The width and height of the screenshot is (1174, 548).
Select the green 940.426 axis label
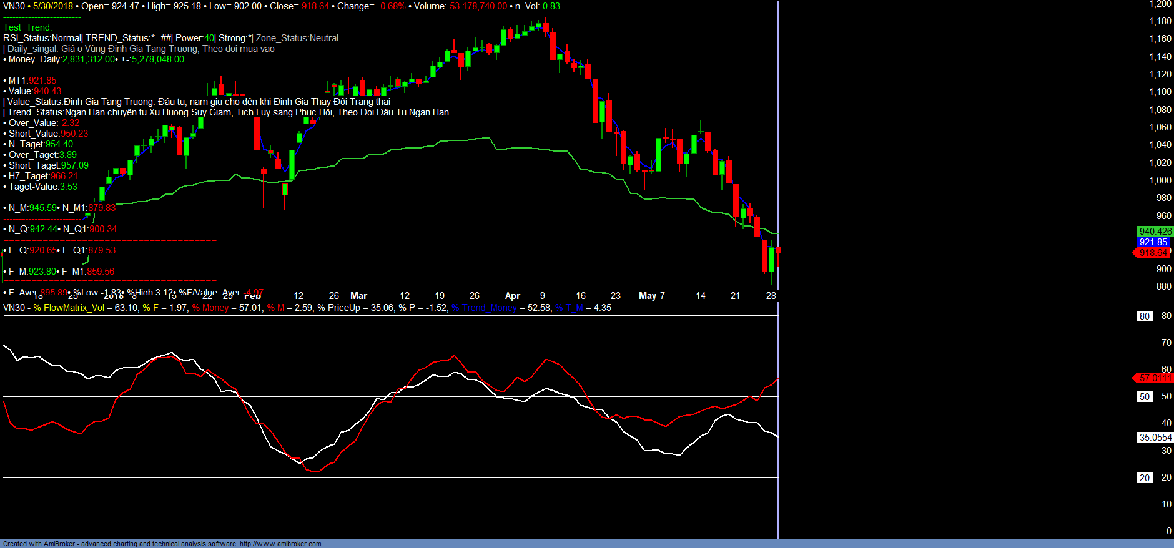pyautogui.click(x=1155, y=232)
